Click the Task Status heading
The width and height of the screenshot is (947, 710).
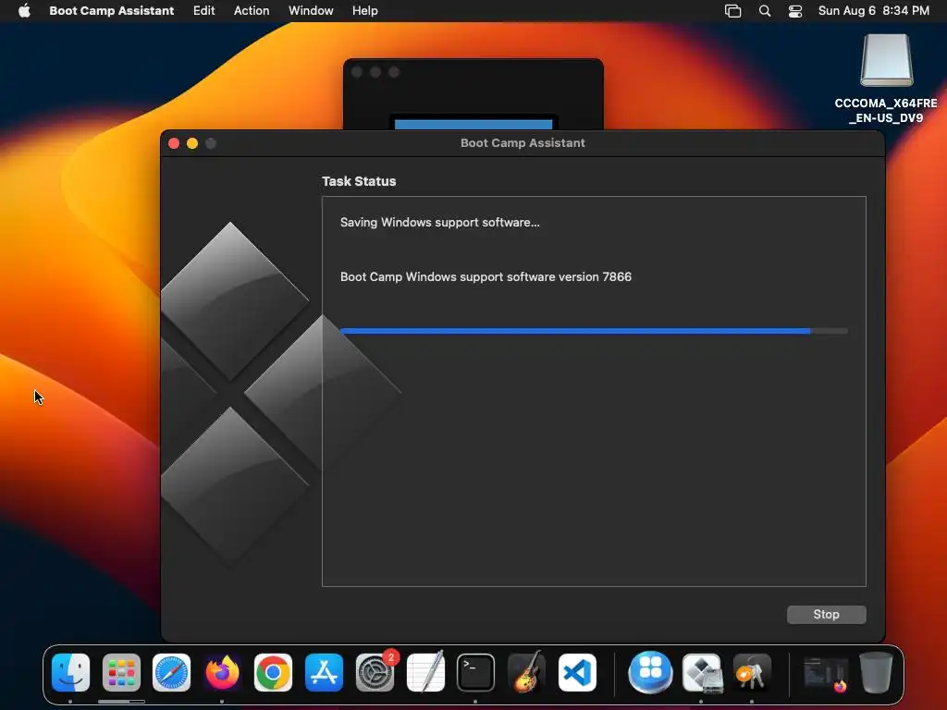pyautogui.click(x=359, y=181)
